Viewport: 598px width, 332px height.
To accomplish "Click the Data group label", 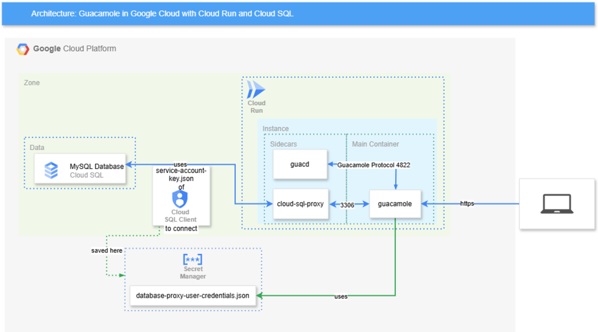I will [x=37, y=147].
